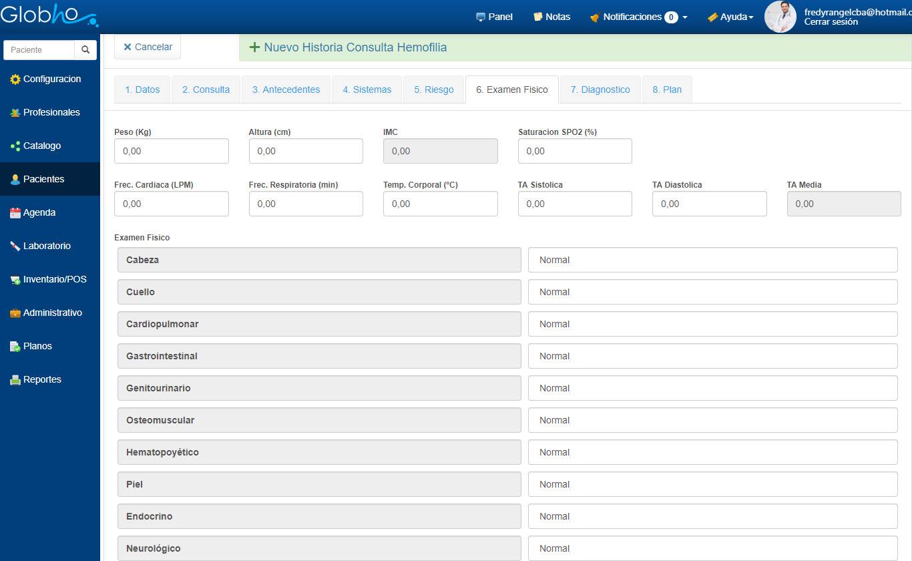Open the Panel link in top bar
Image resolution: width=912 pixels, height=561 pixels.
(x=494, y=17)
